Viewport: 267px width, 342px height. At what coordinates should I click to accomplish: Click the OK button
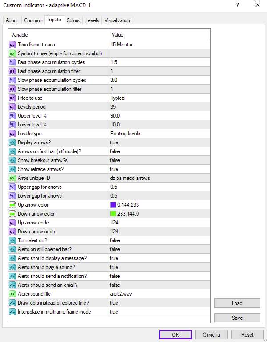[x=175, y=334]
